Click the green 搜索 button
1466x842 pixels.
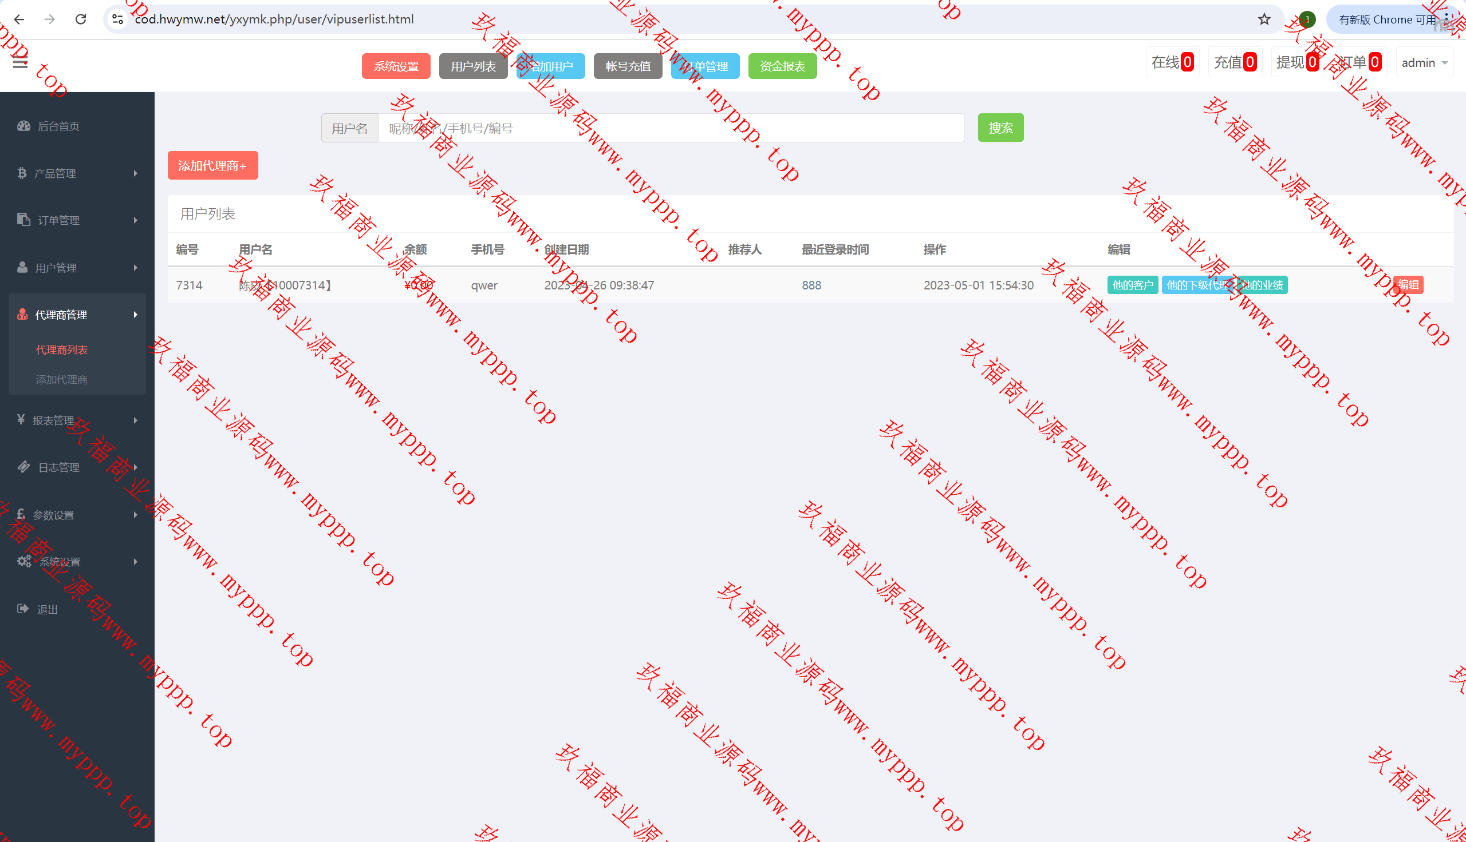[x=1000, y=128]
